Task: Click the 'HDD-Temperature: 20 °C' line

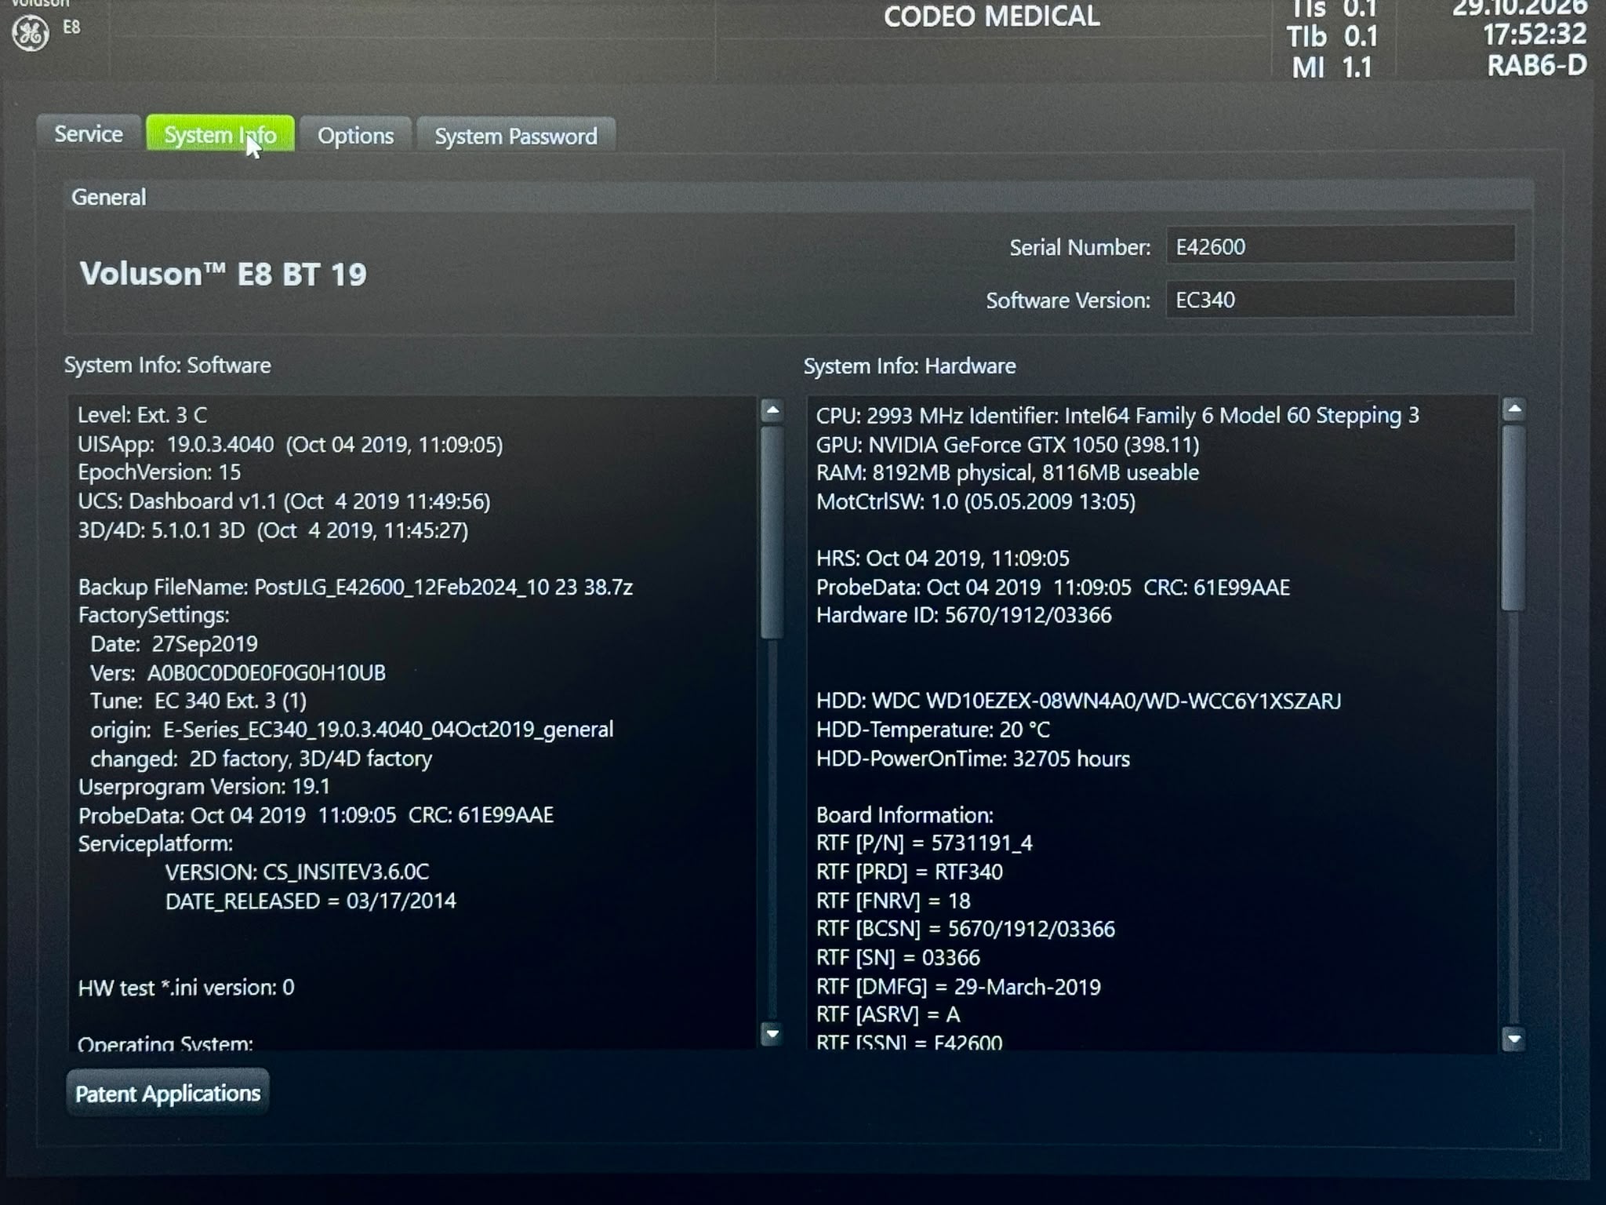Action: (x=933, y=730)
